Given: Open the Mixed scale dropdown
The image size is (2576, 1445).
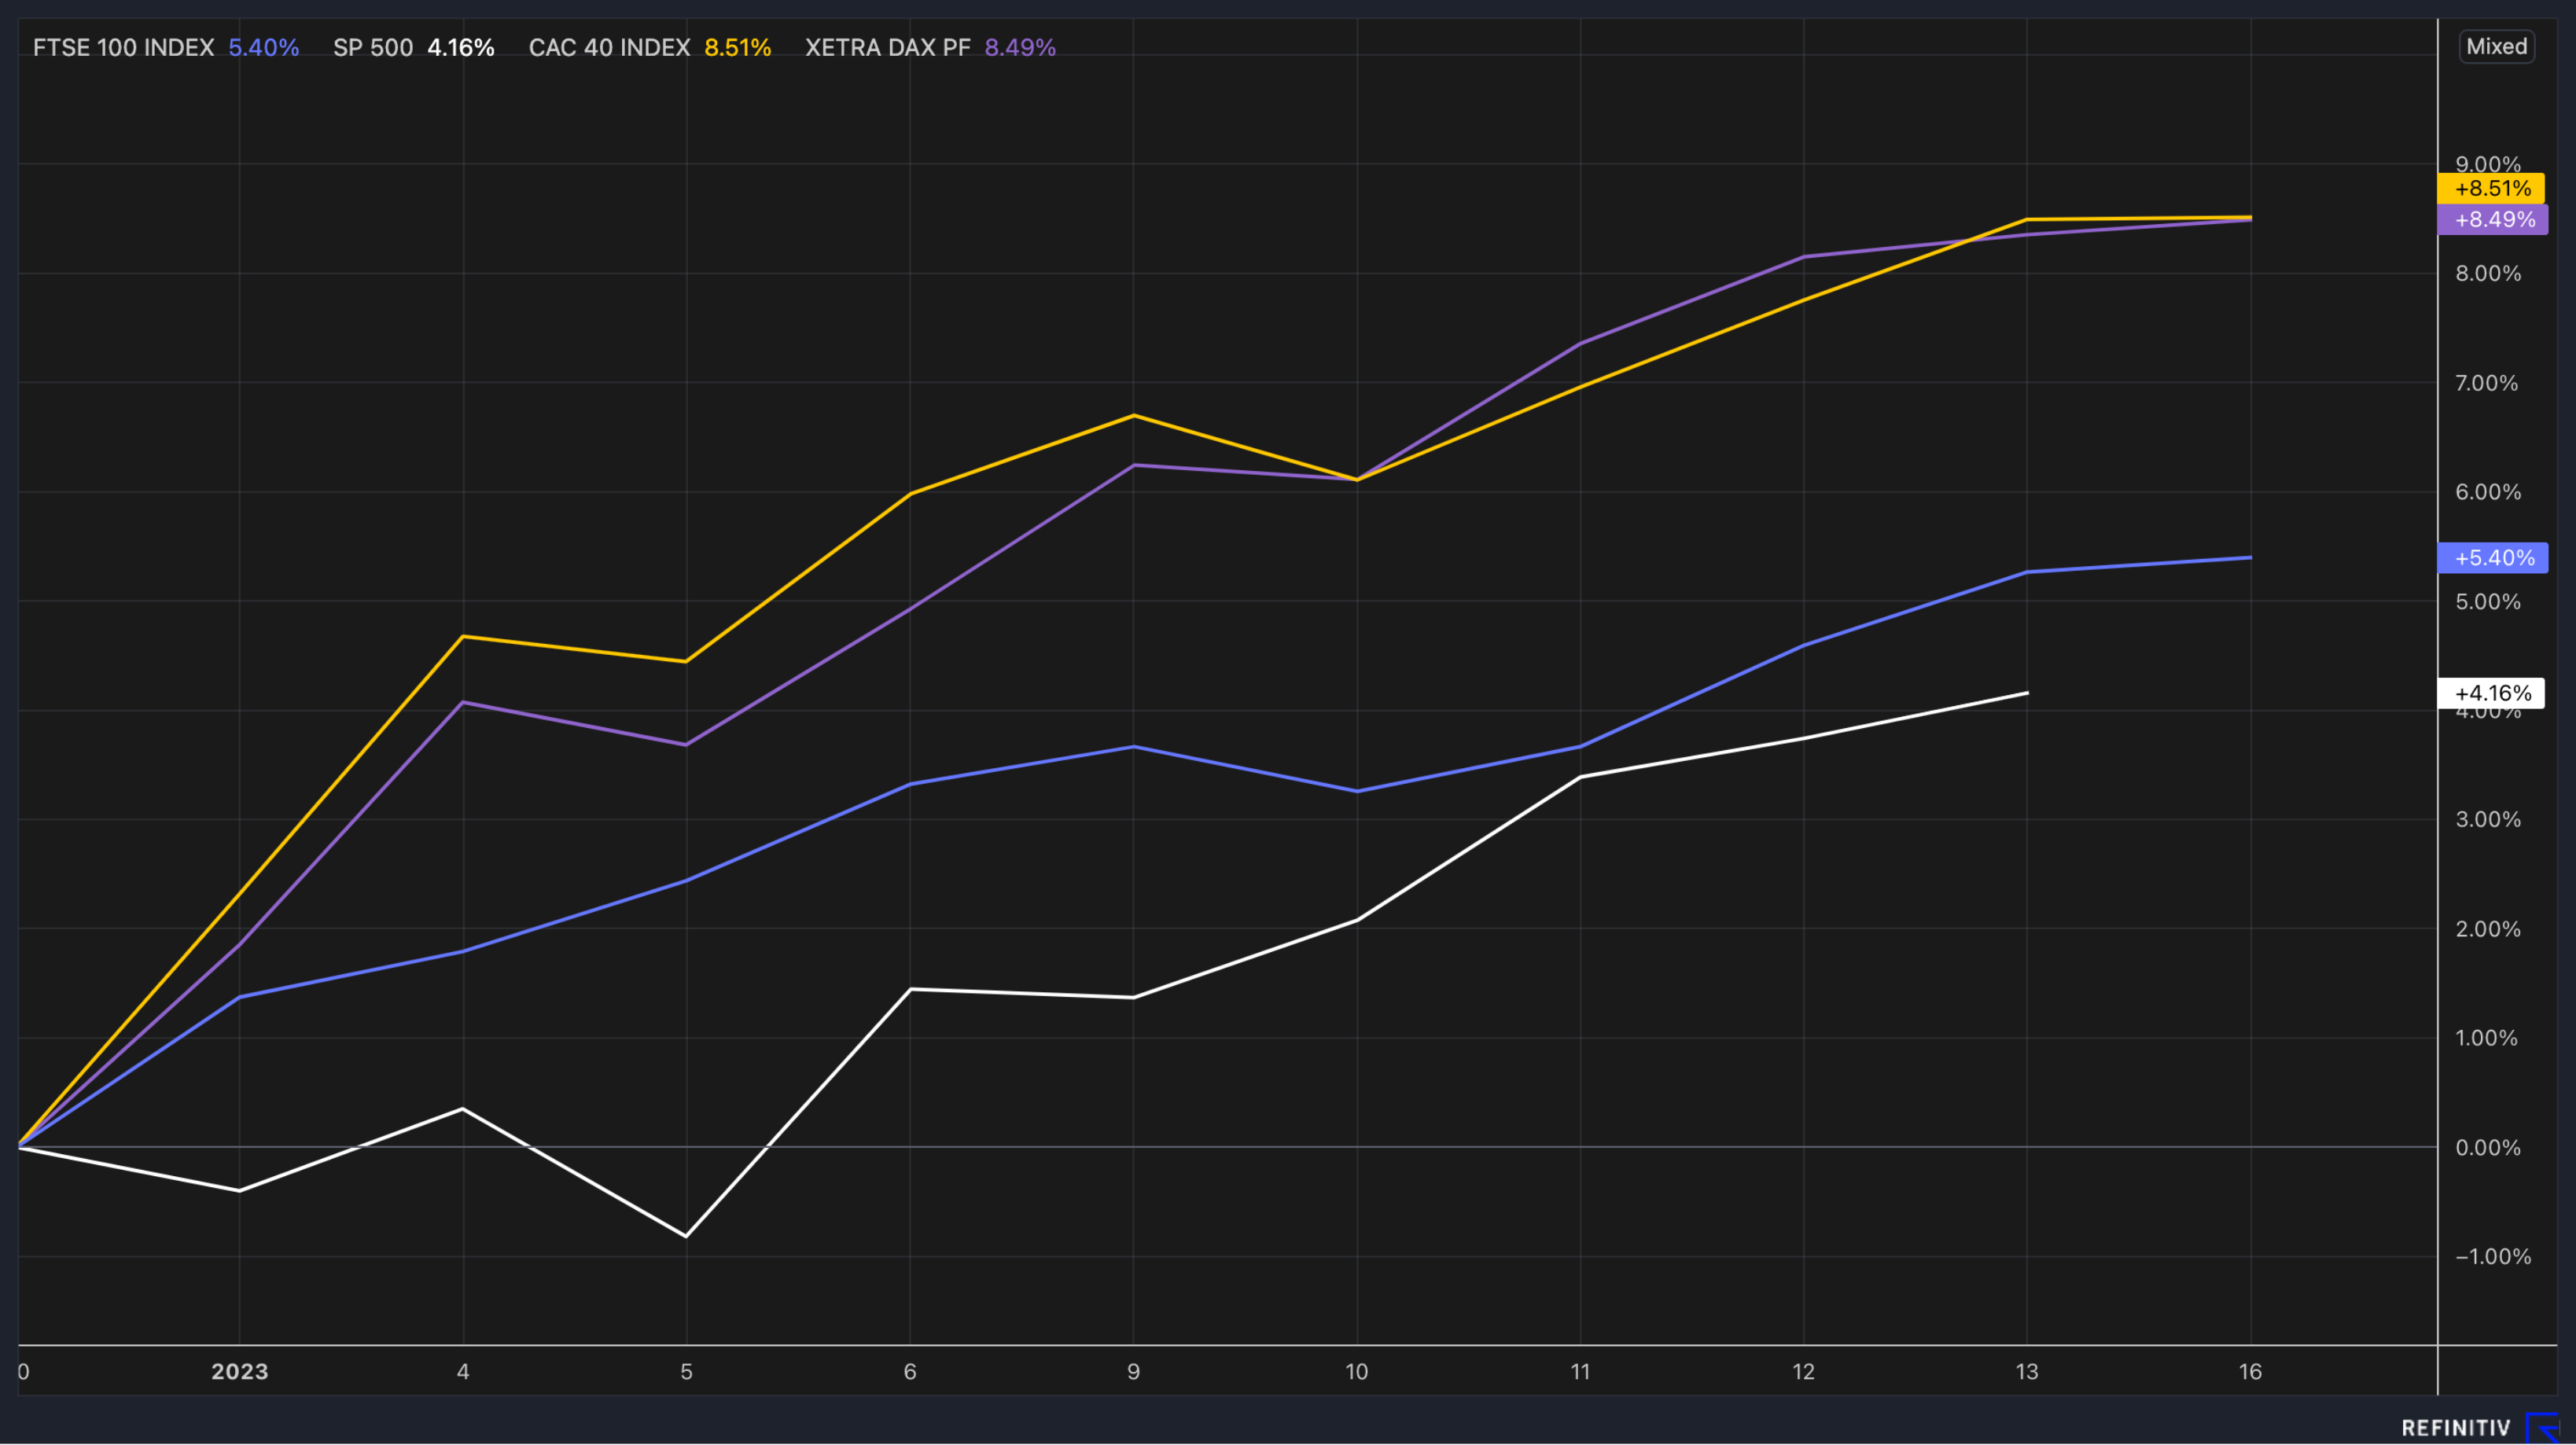Looking at the screenshot, I should pos(2496,47).
